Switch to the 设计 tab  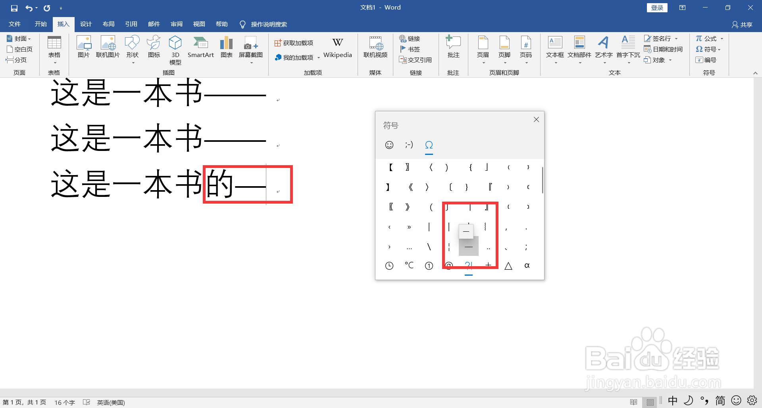coord(86,24)
